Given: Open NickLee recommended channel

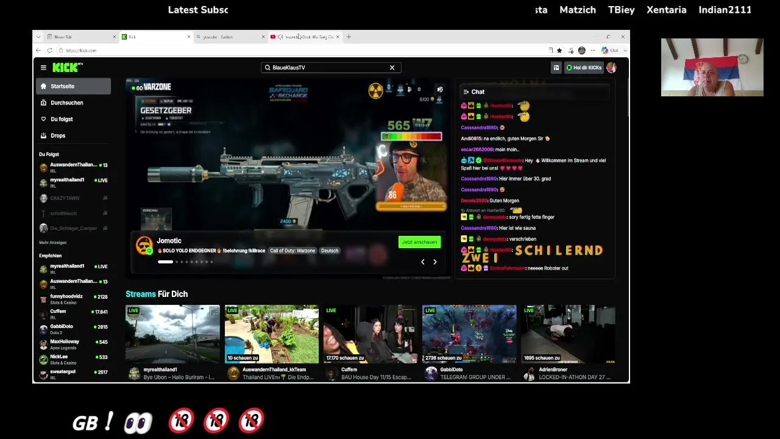Looking at the screenshot, I should coord(74,359).
